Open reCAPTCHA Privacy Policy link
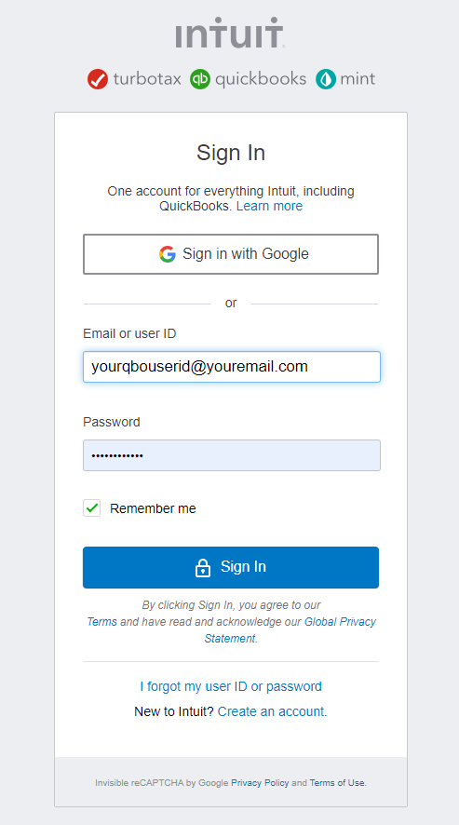 click(260, 783)
